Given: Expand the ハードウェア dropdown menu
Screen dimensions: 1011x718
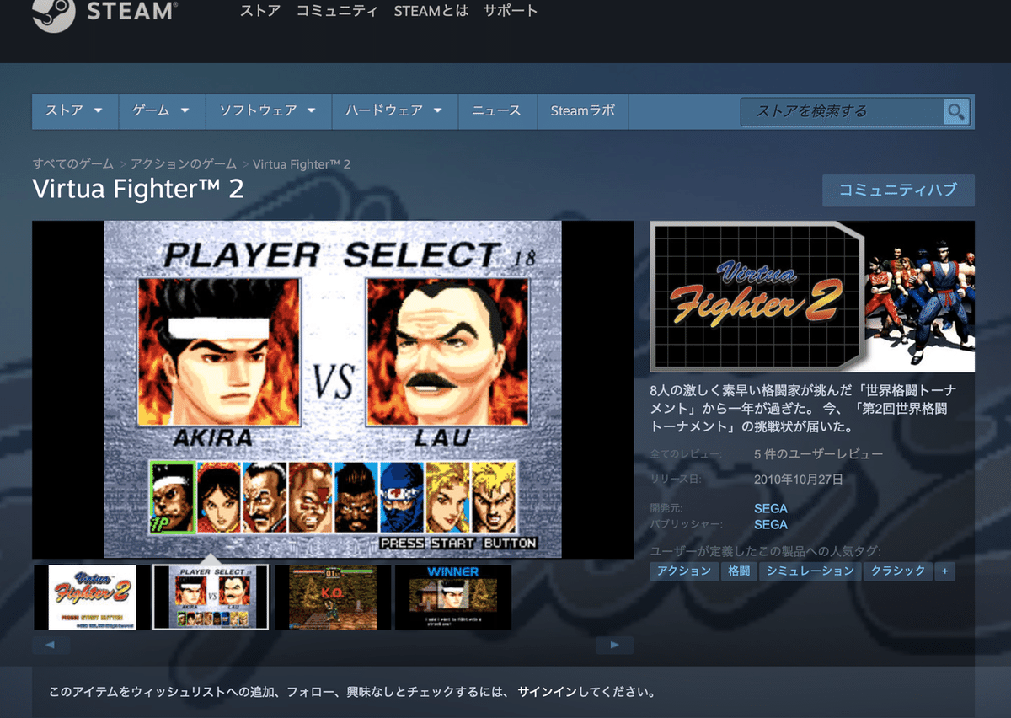Looking at the screenshot, I should (394, 111).
